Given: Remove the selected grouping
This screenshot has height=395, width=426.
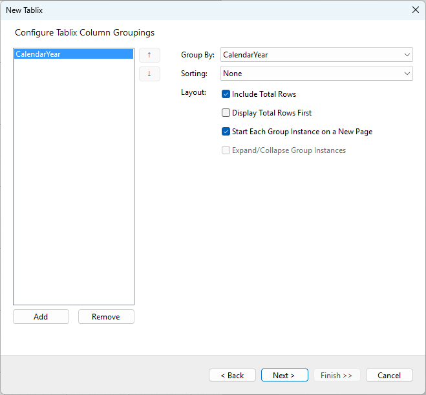Looking at the screenshot, I should pyautogui.click(x=106, y=317).
